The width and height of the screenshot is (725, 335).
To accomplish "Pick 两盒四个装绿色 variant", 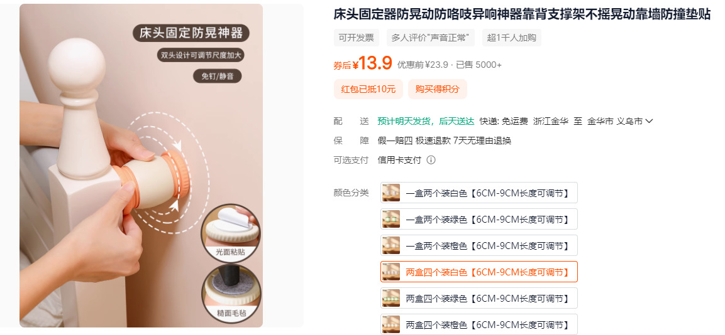I will click(x=479, y=298).
